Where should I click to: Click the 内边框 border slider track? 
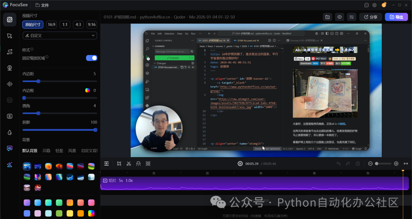(60, 98)
